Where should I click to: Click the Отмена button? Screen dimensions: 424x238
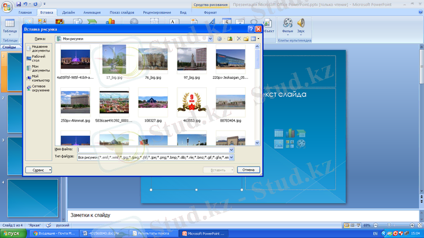coord(248,170)
